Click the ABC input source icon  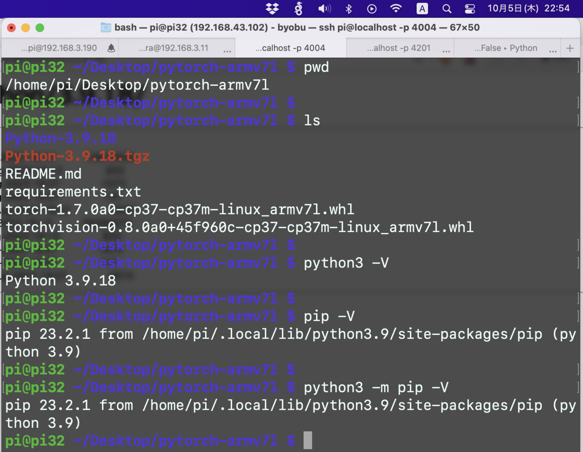[x=422, y=8]
